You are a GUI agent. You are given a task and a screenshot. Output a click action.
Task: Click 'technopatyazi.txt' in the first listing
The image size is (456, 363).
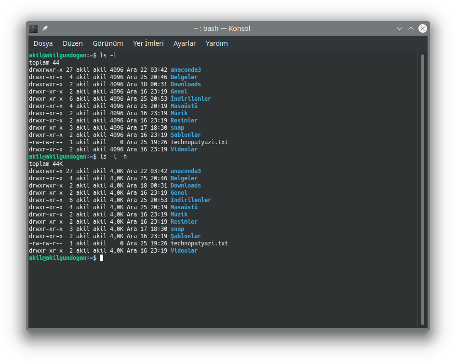(x=199, y=142)
